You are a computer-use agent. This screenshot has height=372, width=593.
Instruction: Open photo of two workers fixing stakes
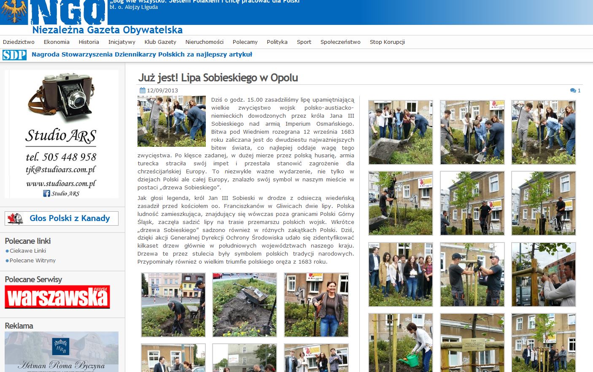tap(472, 275)
